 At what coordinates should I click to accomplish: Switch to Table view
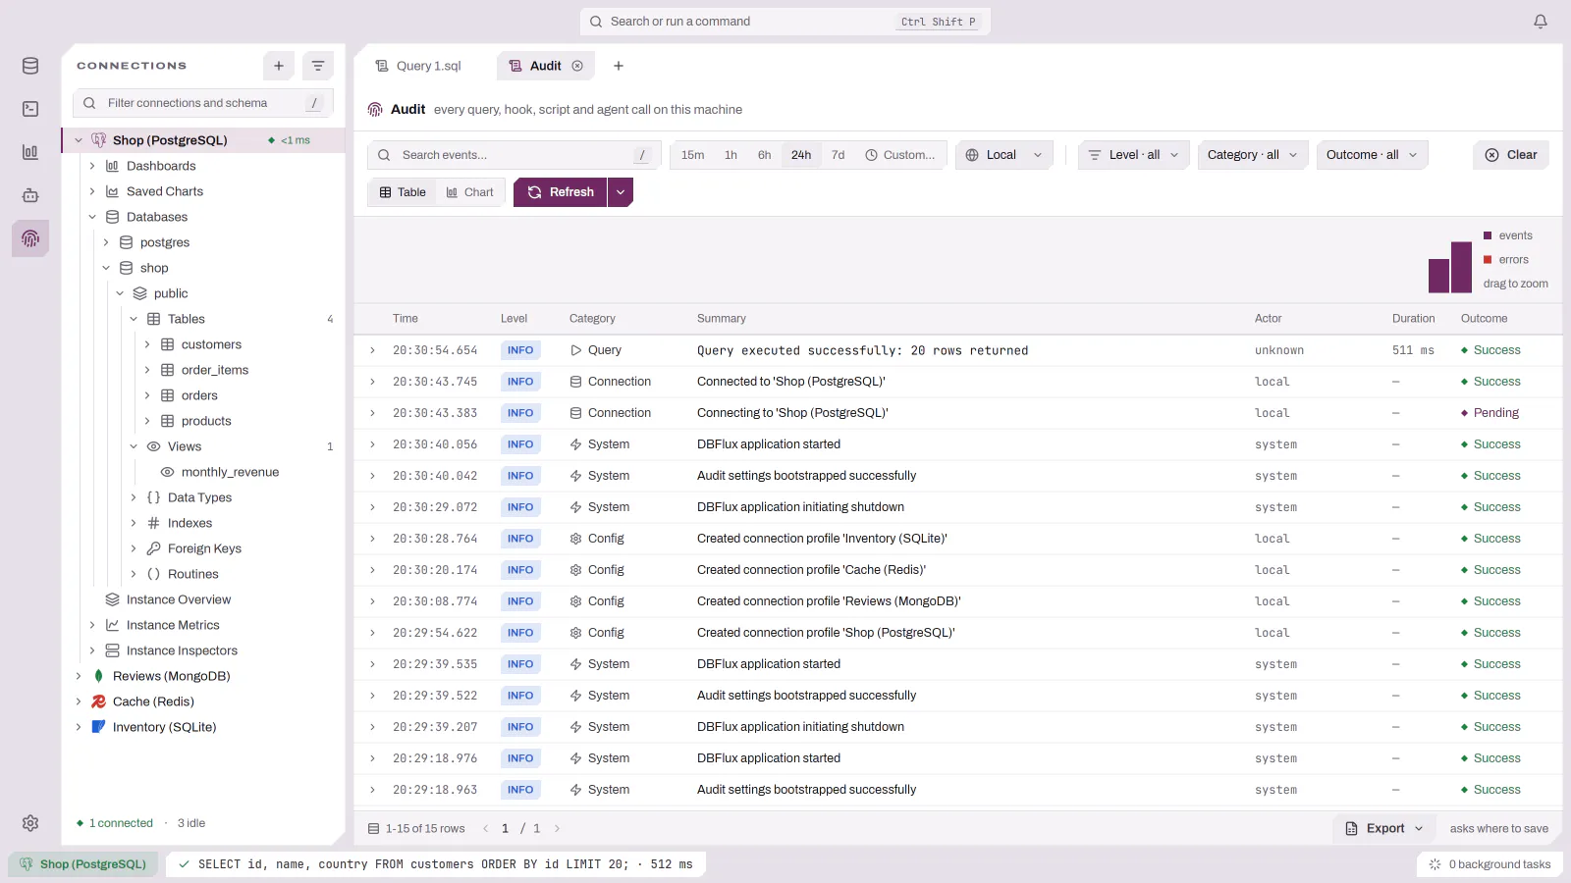[403, 192]
